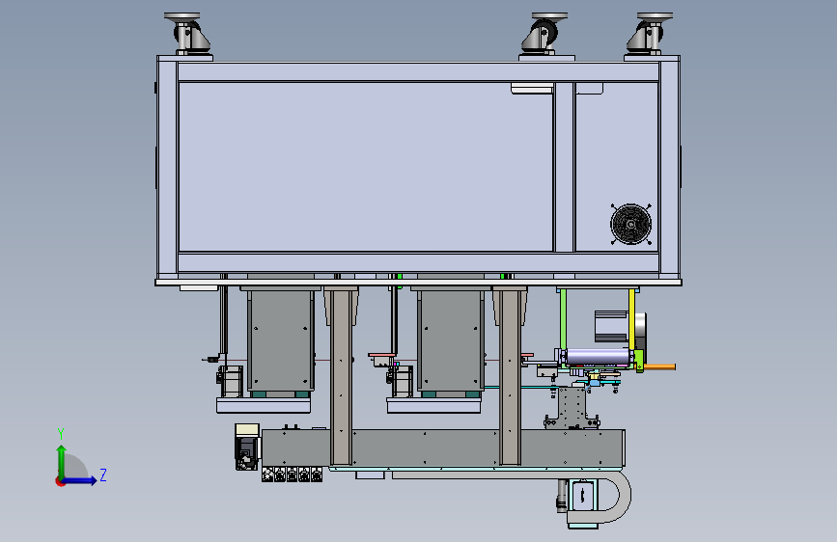Viewport: 837px width, 542px height.
Task: Select the orange shaft protruding beside the roller
Action: pyautogui.click(x=659, y=367)
